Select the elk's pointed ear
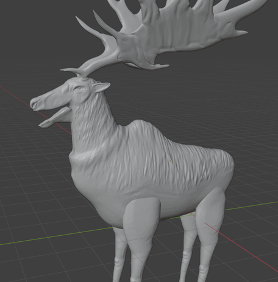 coord(102,88)
